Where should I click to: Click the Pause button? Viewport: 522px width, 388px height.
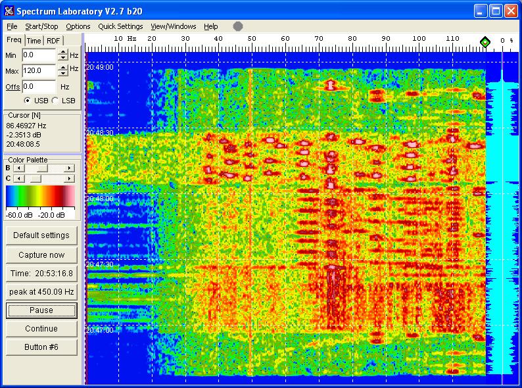click(x=41, y=310)
